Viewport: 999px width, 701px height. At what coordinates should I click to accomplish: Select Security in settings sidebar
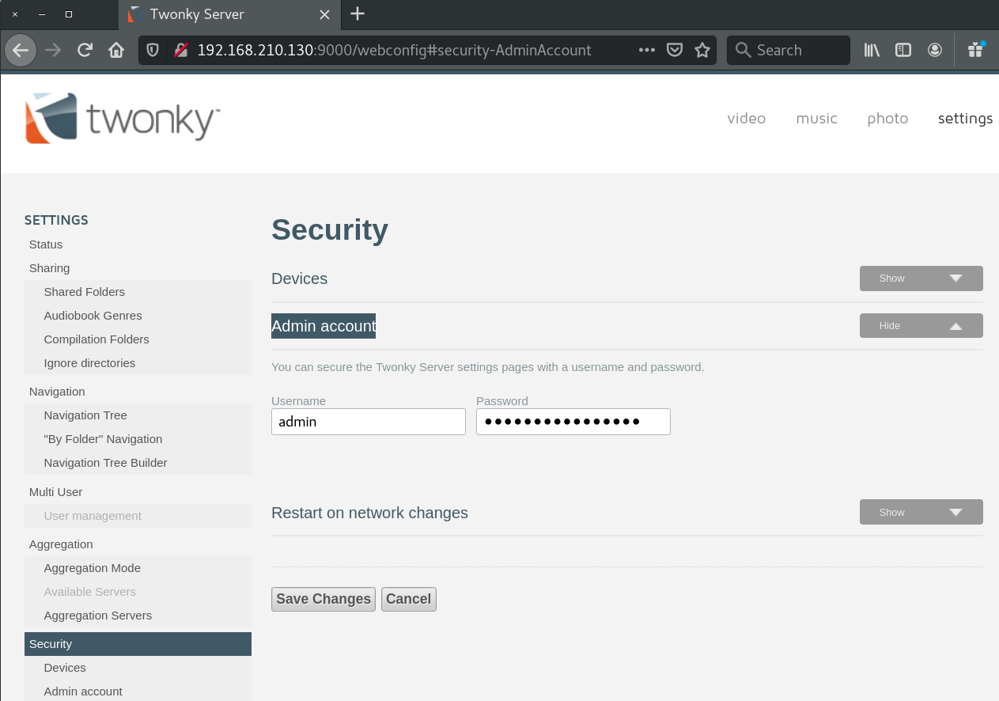[138, 644]
